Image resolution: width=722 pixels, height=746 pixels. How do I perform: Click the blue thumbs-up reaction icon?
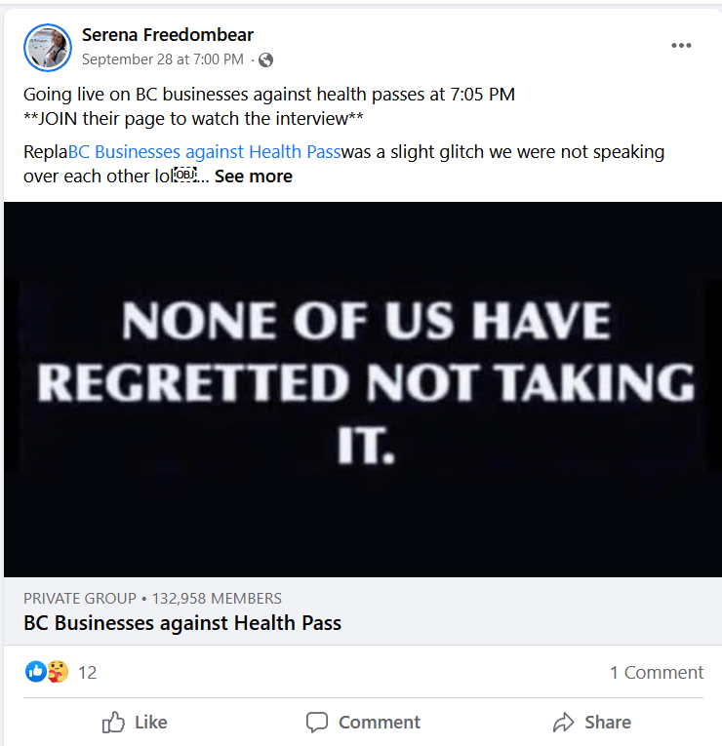tap(36, 672)
